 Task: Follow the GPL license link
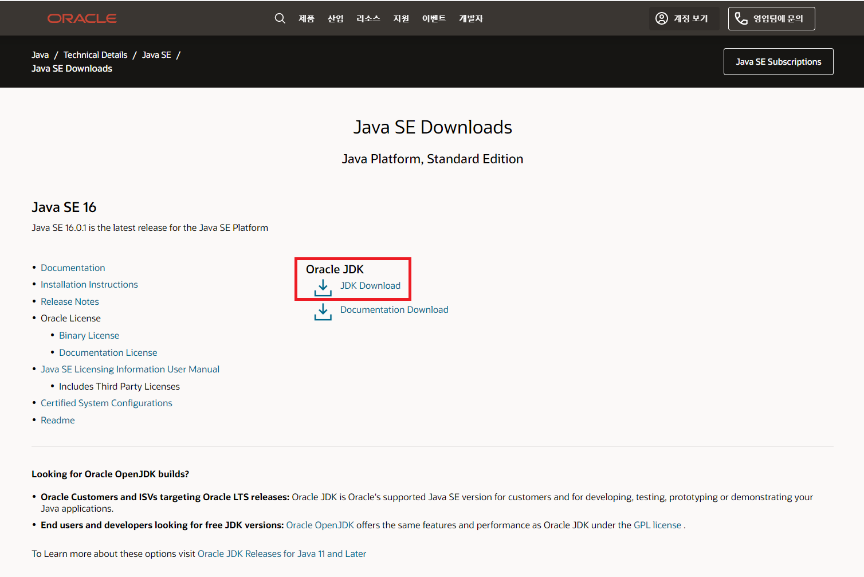click(x=657, y=525)
